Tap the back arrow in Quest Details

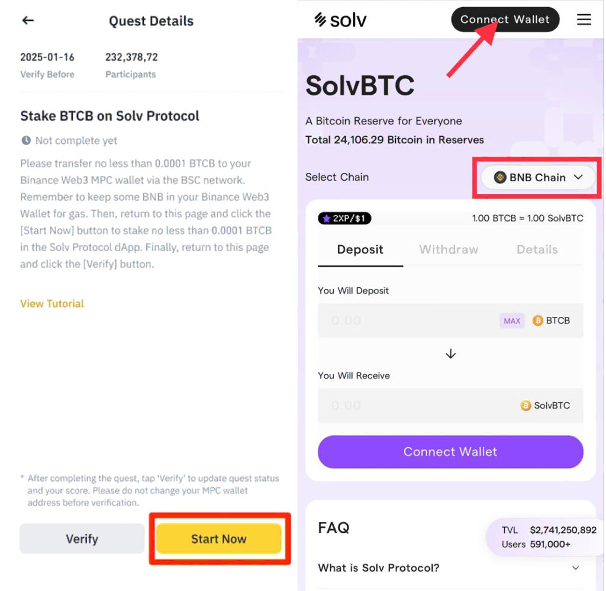coord(28,21)
